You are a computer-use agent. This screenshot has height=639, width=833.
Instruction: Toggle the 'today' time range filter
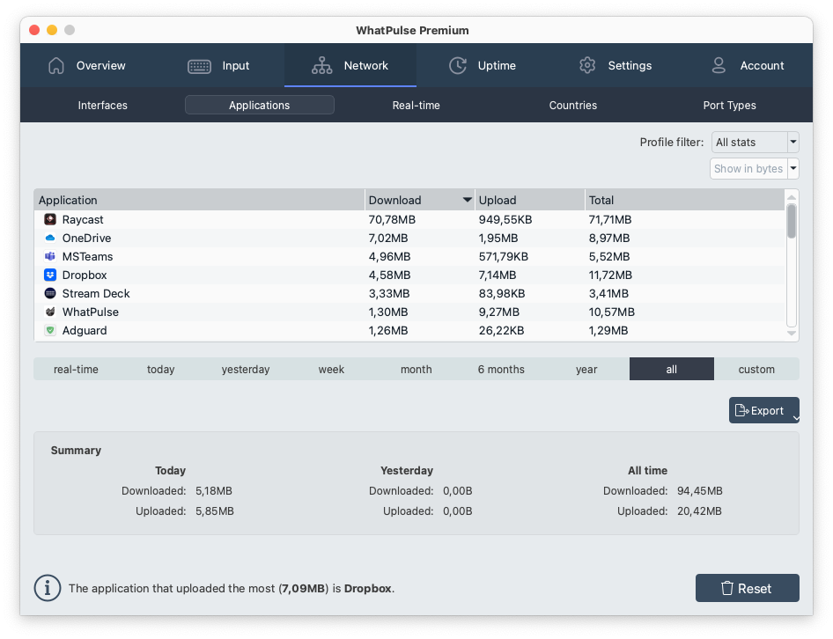click(x=160, y=369)
